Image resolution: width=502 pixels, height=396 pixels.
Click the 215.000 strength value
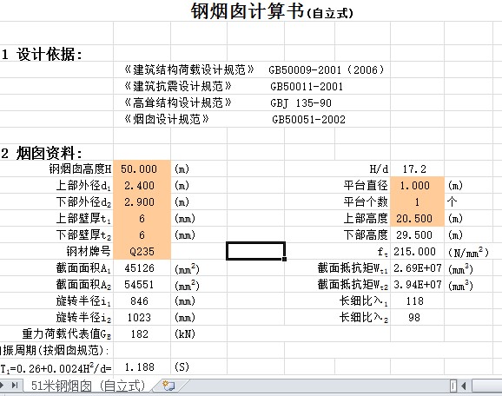tap(414, 252)
